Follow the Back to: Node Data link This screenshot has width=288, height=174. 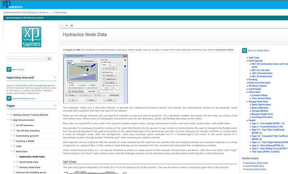tap(258, 50)
